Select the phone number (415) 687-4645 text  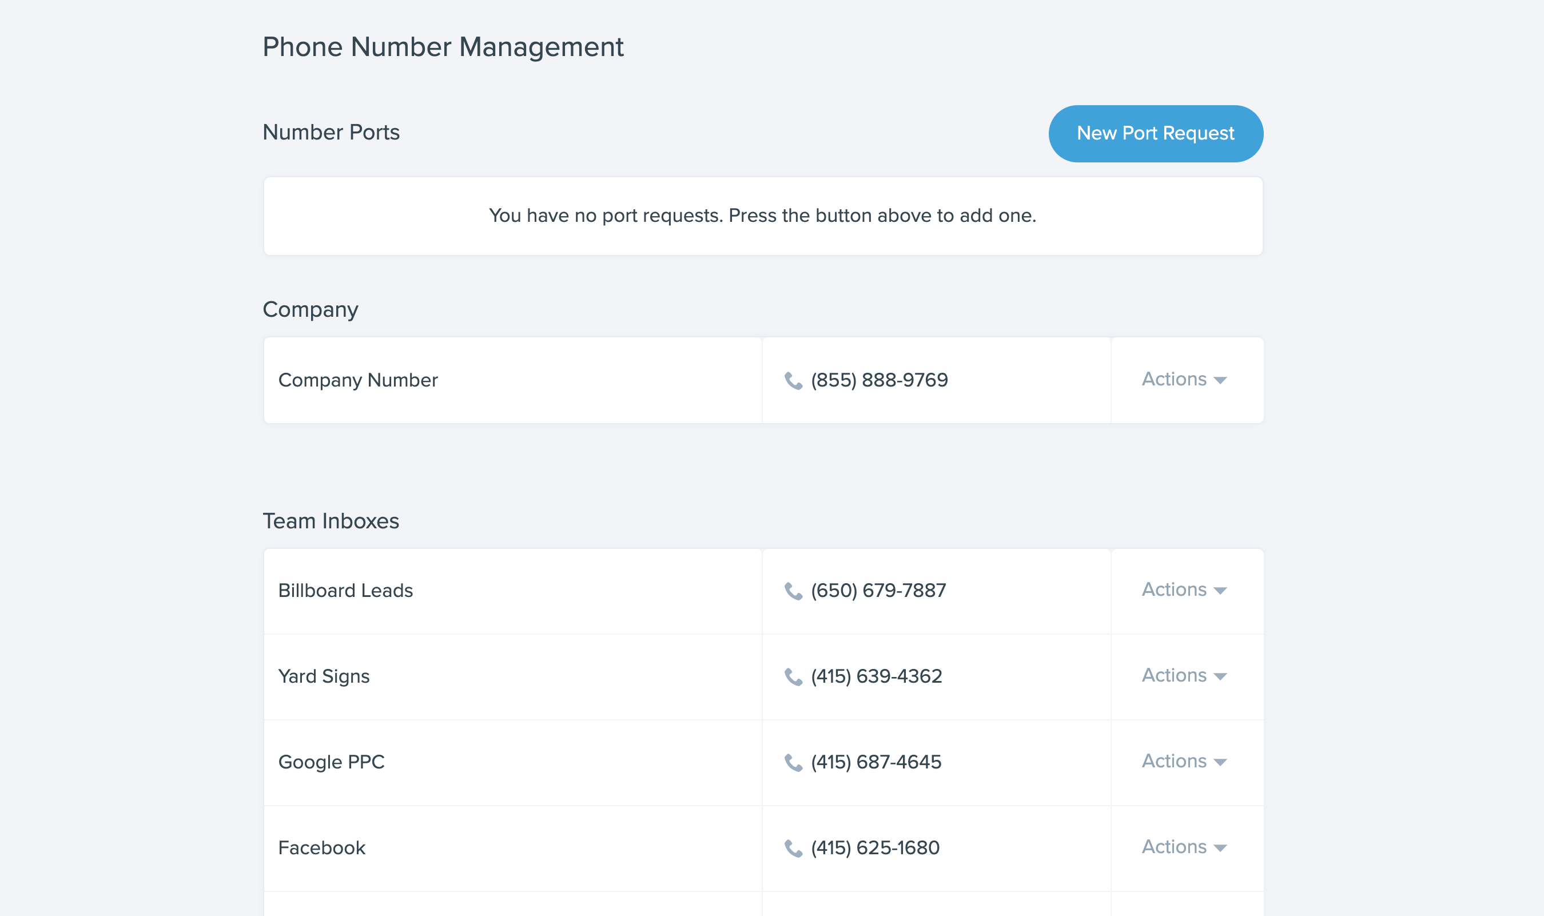tap(877, 762)
